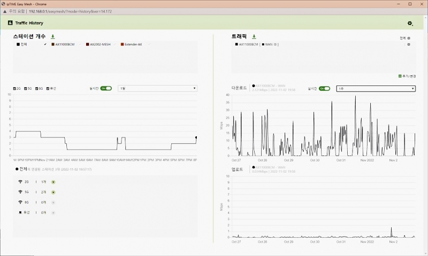Click the AX11000BCM brown color swatch

53,44
